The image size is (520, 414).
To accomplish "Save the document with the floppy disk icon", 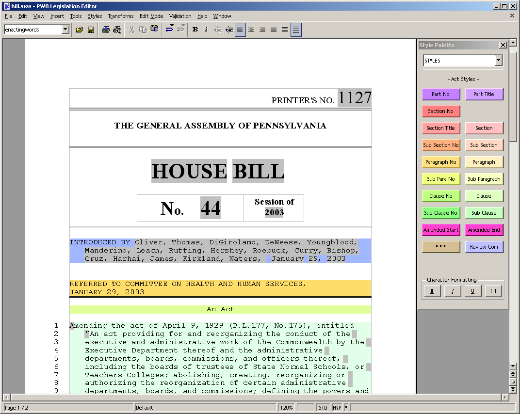I will tap(91, 30).
